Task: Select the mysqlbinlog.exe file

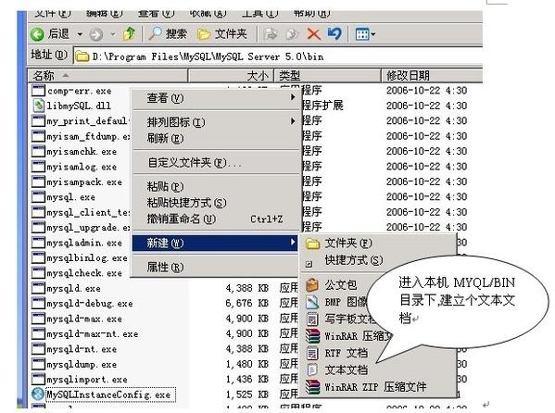Action: pyautogui.click(x=80, y=258)
